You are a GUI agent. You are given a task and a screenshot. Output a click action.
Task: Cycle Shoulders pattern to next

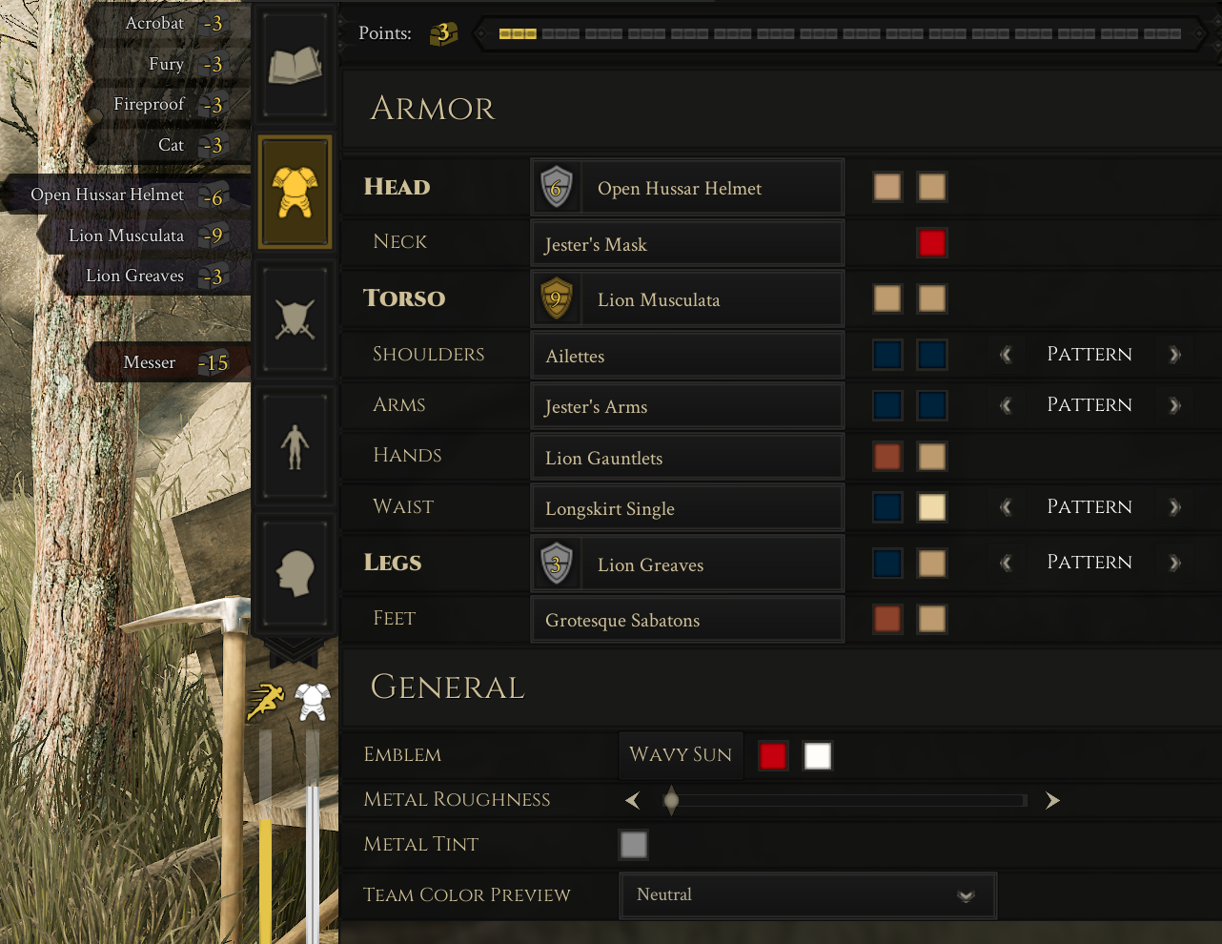tap(1174, 355)
